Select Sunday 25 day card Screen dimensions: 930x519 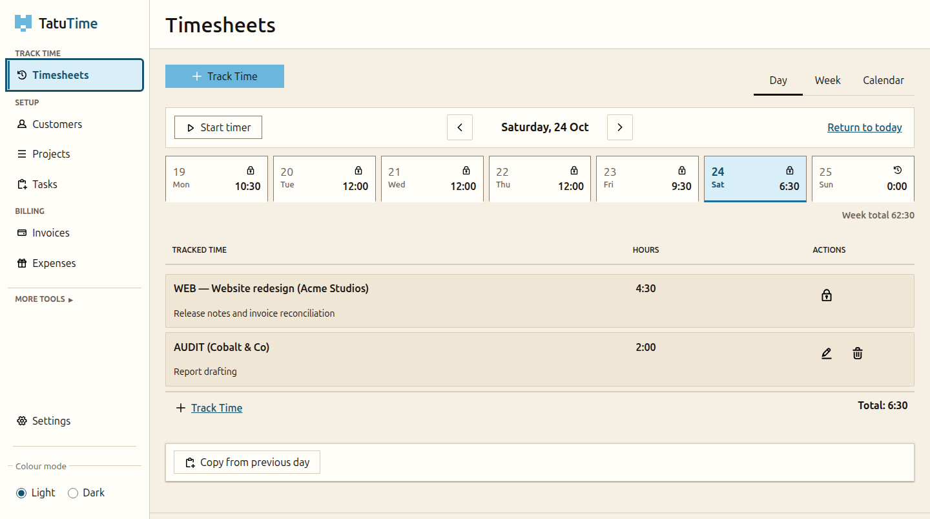click(863, 179)
